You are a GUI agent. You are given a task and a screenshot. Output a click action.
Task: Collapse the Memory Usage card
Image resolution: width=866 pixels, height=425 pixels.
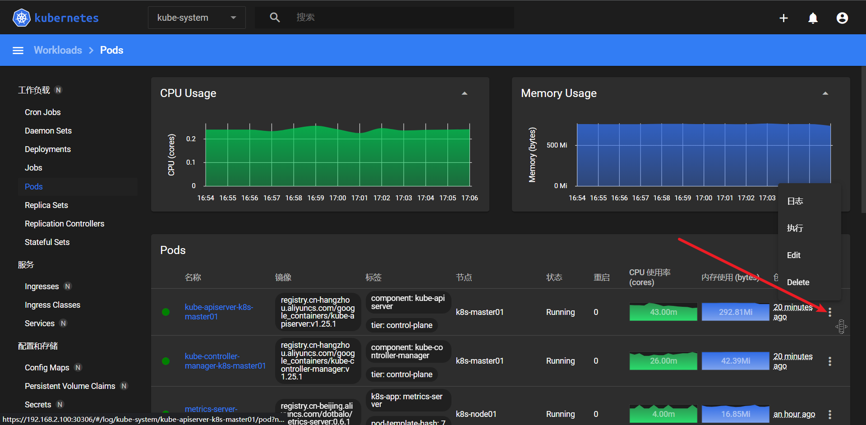pyautogui.click(x=825, y=93)
